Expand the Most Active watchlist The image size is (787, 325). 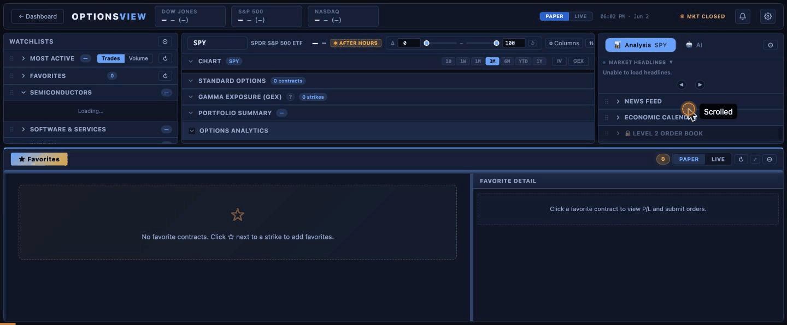[x=24, y=58]
